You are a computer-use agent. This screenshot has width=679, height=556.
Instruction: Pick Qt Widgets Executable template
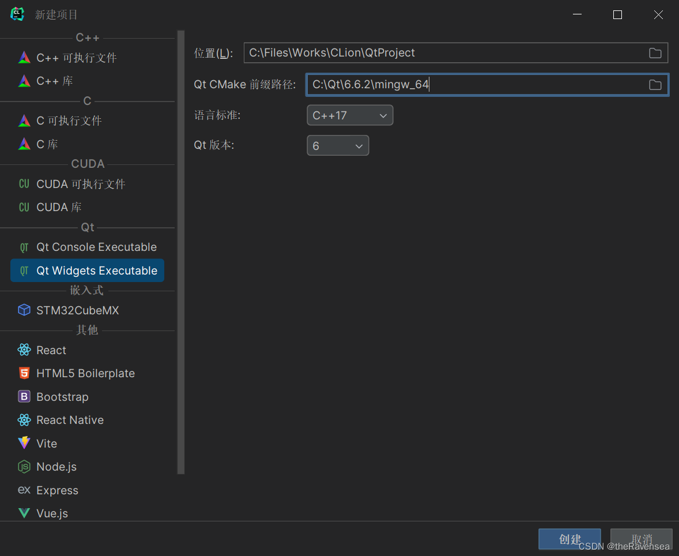tap(87, 271)
